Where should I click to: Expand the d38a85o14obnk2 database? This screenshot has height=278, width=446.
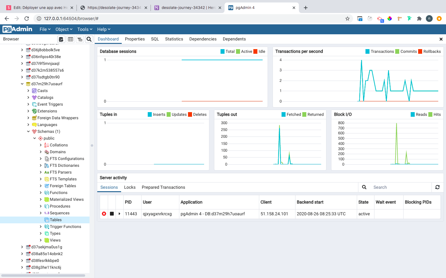tap(22, 254)
